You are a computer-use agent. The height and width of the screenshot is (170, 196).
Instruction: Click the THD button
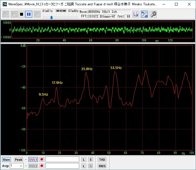coord(102,159)
